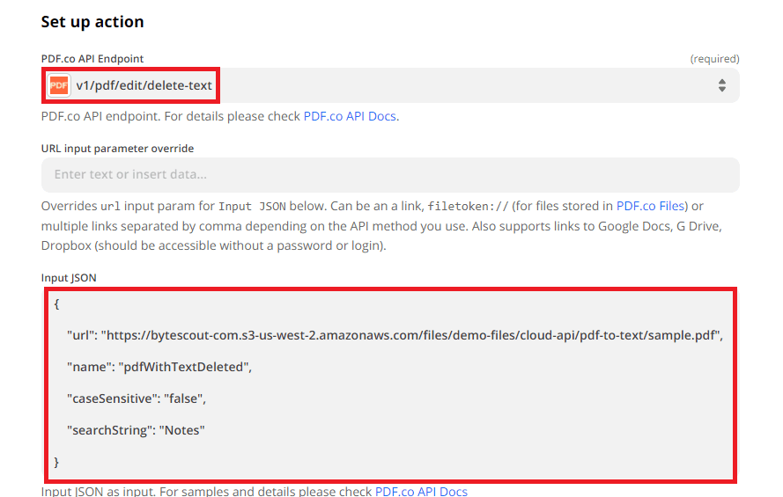783x497 pixels.
Task: Click the URL input parameter override label
Action: click(117, 148)
